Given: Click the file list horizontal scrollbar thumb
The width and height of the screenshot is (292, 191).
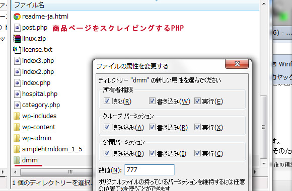Looking at the screenshot, I should pos(56,172).
